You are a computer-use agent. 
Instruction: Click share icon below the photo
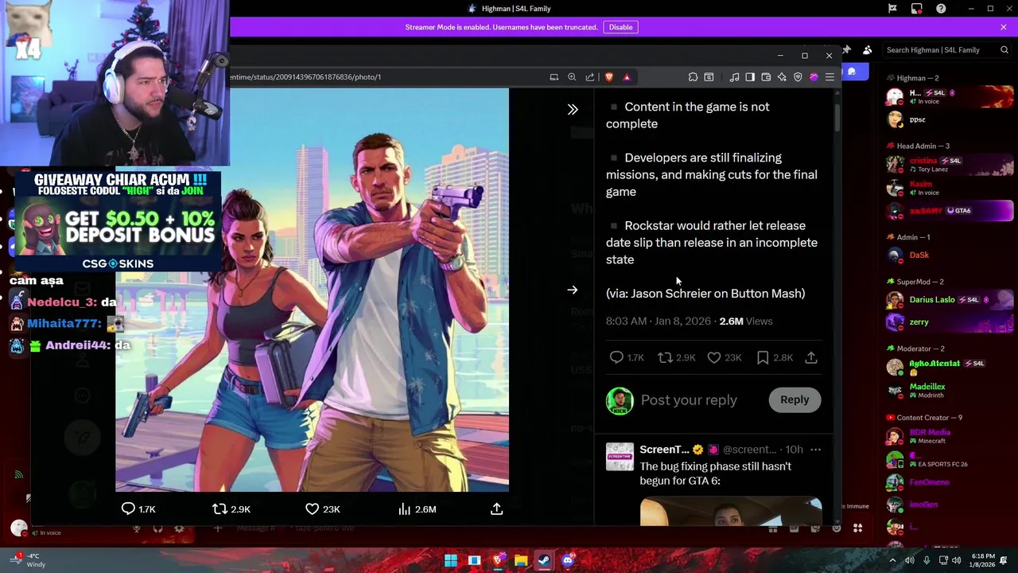tap(496, 509)
